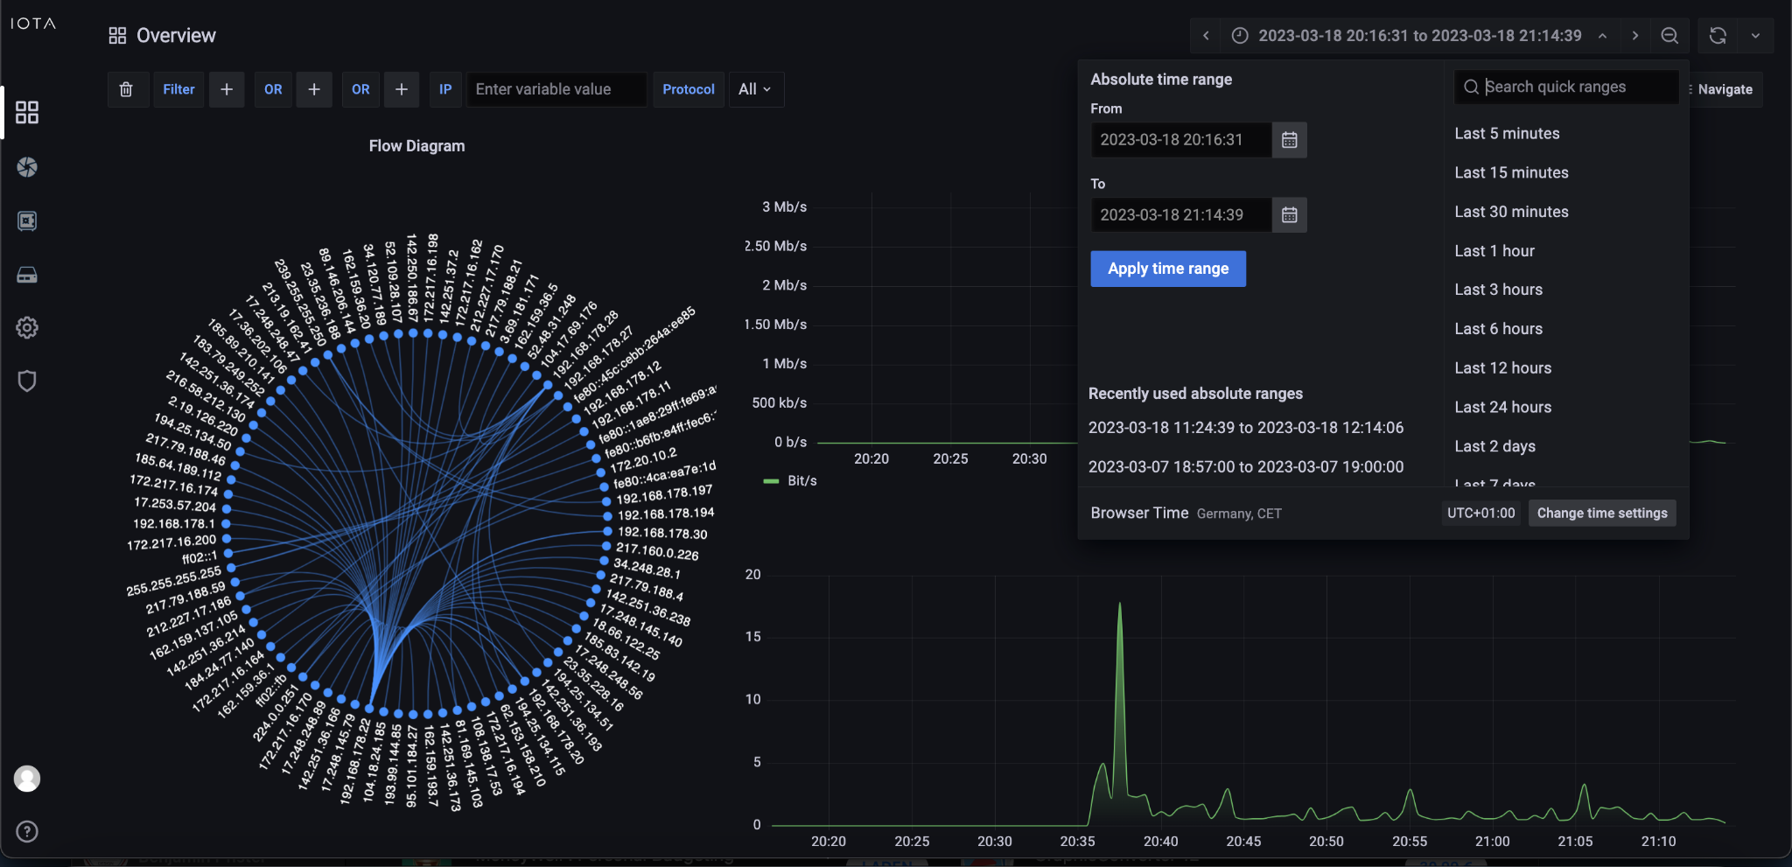
Task: Open the Settings gear in the sidebar
Action: 27,327
